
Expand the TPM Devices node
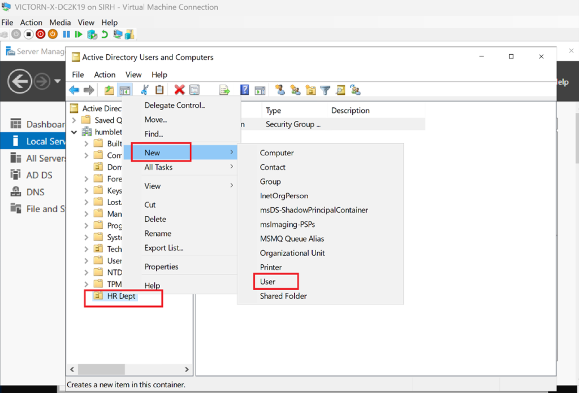point(86,284)
